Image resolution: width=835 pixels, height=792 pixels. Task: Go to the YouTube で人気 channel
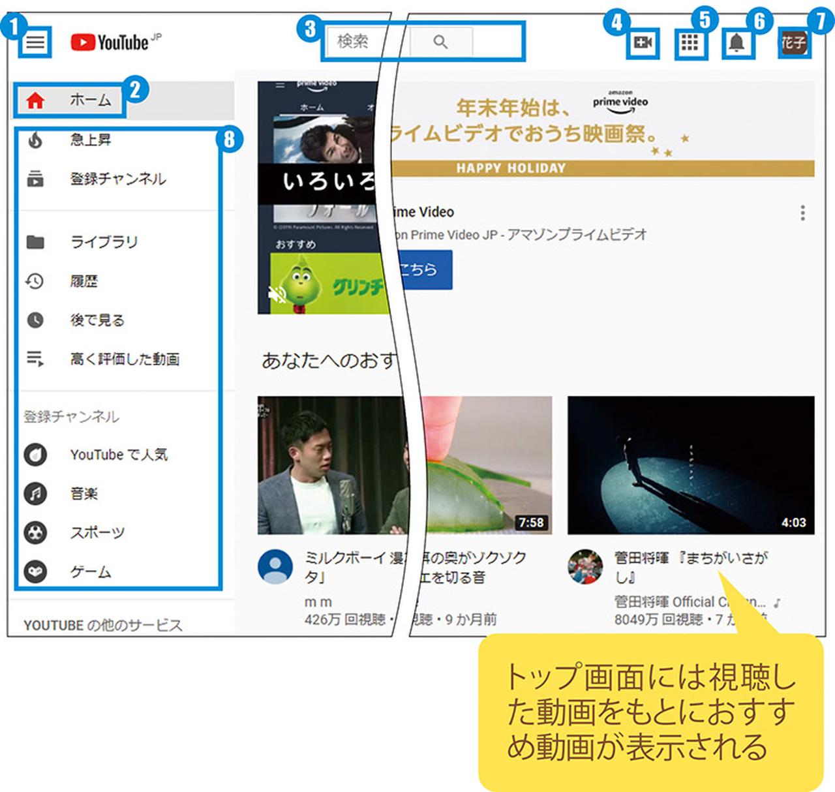click(x=119, y=454)
